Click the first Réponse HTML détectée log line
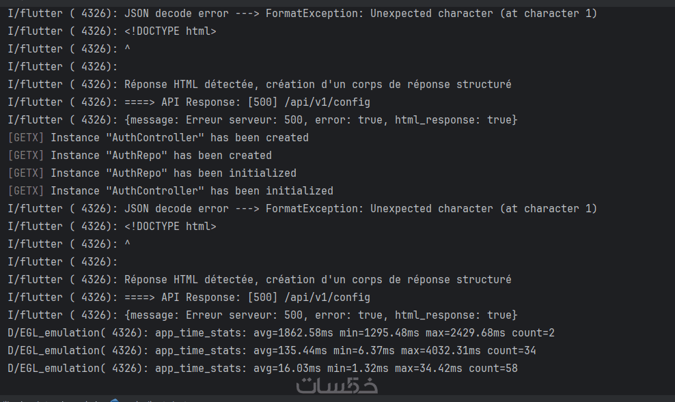This screenshot has width=675, height=402. 317,85
